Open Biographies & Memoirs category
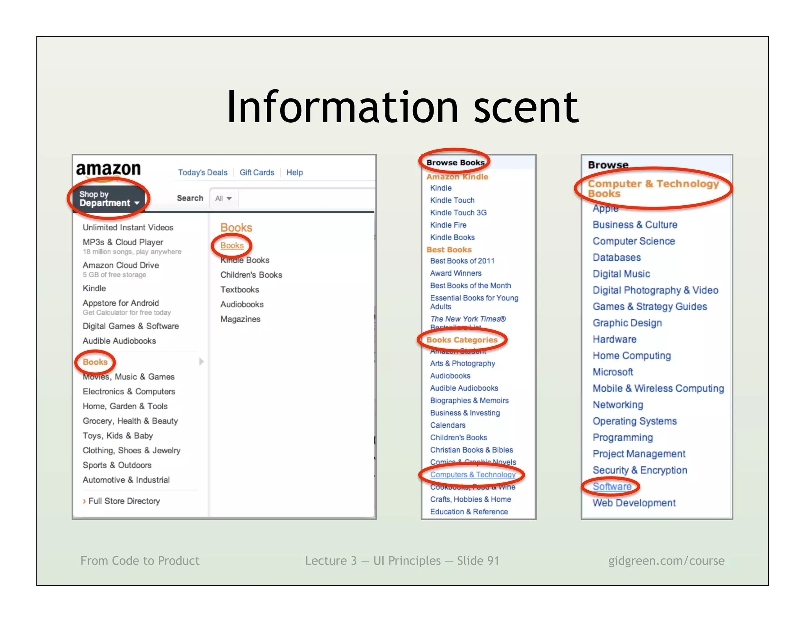The height and width of the screenshot is (622, 805). [469, 401]
